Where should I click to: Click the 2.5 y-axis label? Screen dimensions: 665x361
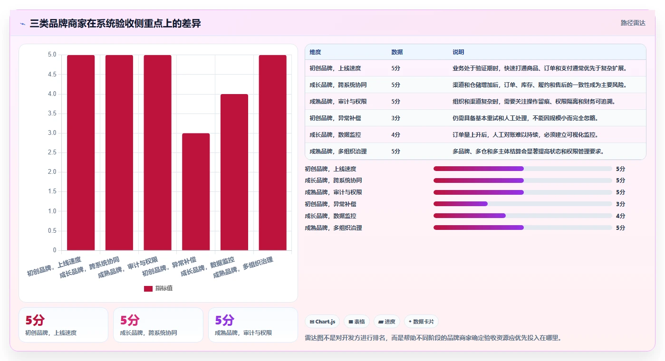(52, 152)
